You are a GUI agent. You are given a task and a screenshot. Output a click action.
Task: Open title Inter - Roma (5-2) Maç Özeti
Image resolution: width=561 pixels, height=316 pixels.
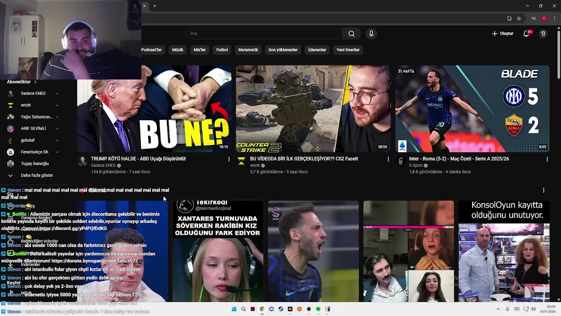click(x=459, y=159)
